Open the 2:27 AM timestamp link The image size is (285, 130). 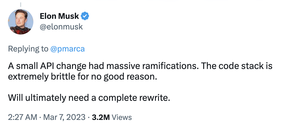point(23,117)
